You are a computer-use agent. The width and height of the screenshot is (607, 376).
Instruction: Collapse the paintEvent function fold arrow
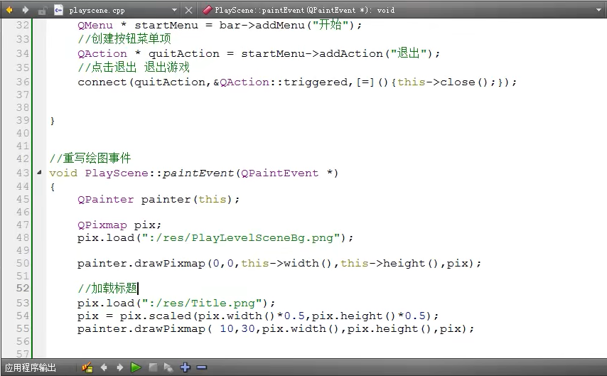(39, 172)
